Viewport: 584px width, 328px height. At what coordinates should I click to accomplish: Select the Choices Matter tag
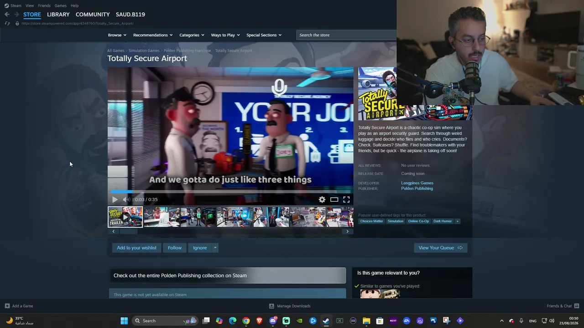click(x=372, y=221)
